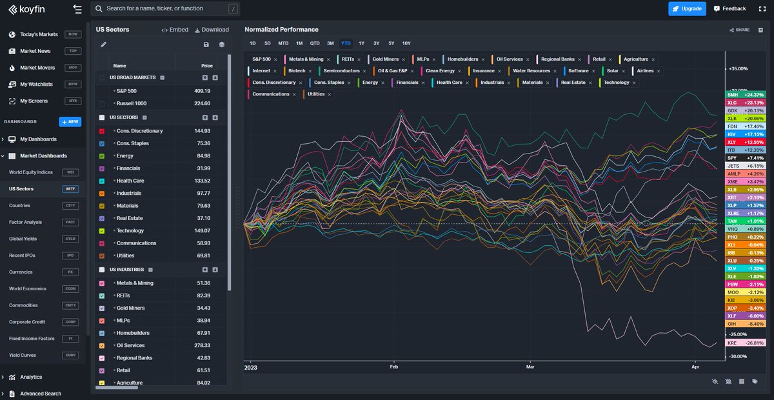This screenshot has width=774, height=400.
Task: Click the chart SHARE icon
Action: pyautogui.click(x=740, y=30)
